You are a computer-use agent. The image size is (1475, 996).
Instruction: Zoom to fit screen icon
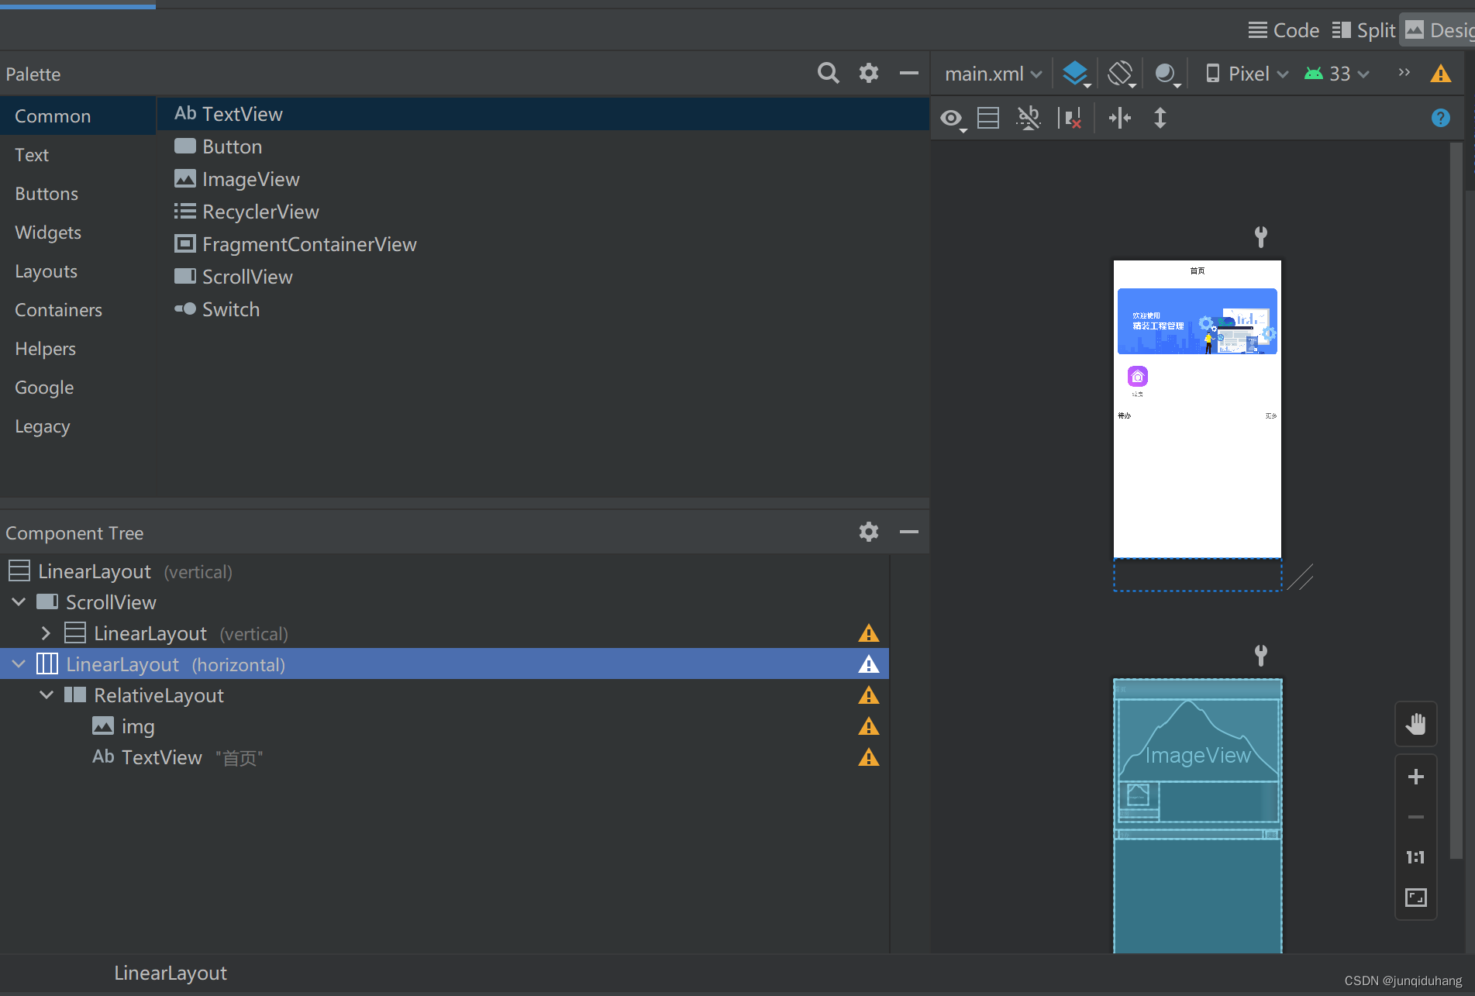pos(1415,898)
